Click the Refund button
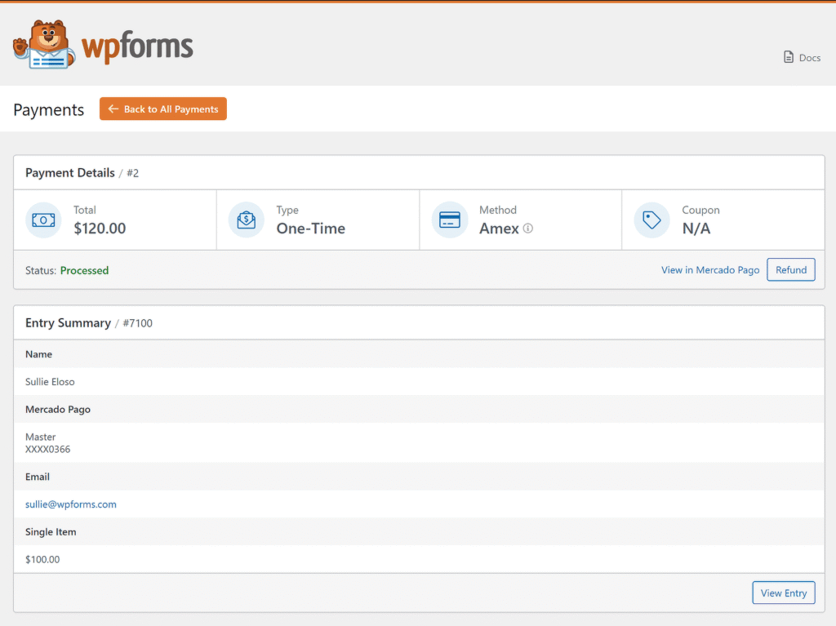Screen dimensions: 836x626 click(x=790, y=270)
